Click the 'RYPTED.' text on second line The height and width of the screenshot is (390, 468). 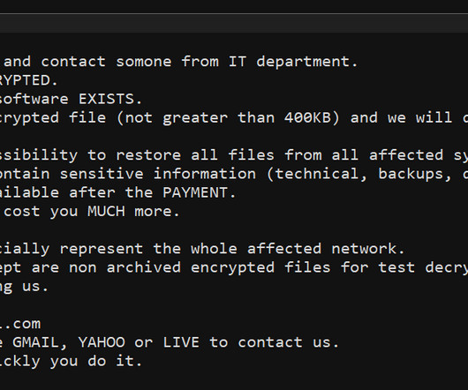coord(28,80)
